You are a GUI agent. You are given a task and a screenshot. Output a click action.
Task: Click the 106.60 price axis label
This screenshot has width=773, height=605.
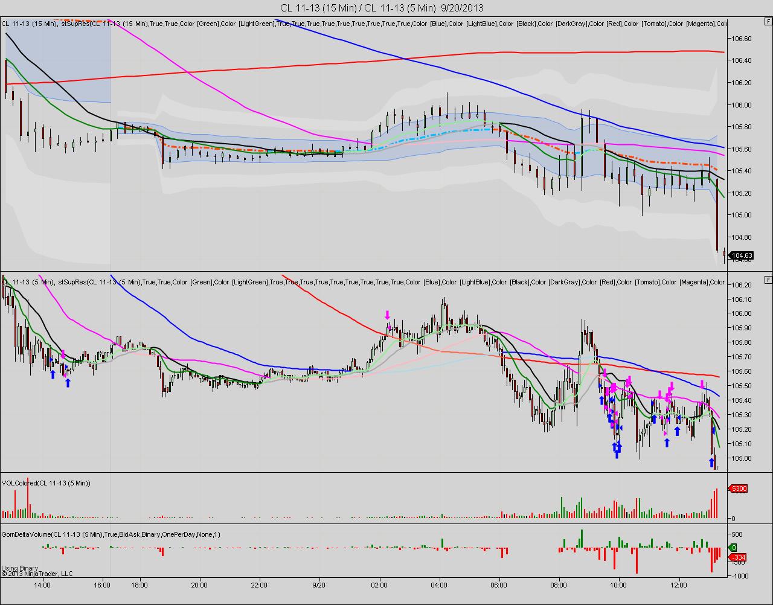pos(741,39)
